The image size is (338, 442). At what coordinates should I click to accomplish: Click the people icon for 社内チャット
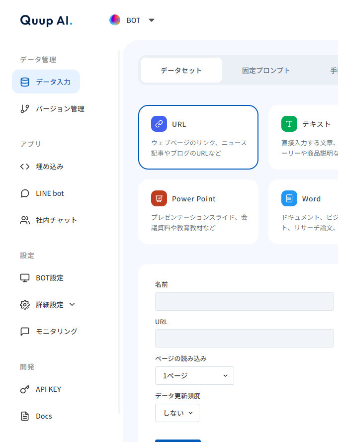[25, 220]
